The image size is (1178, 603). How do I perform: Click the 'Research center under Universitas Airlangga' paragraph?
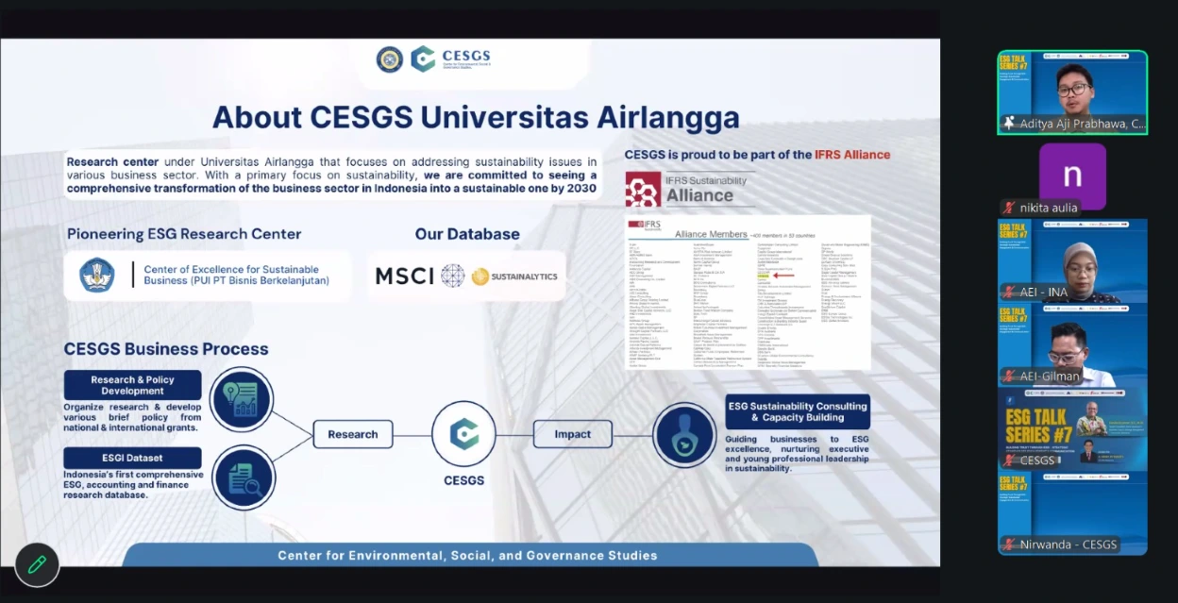point(331,176)
